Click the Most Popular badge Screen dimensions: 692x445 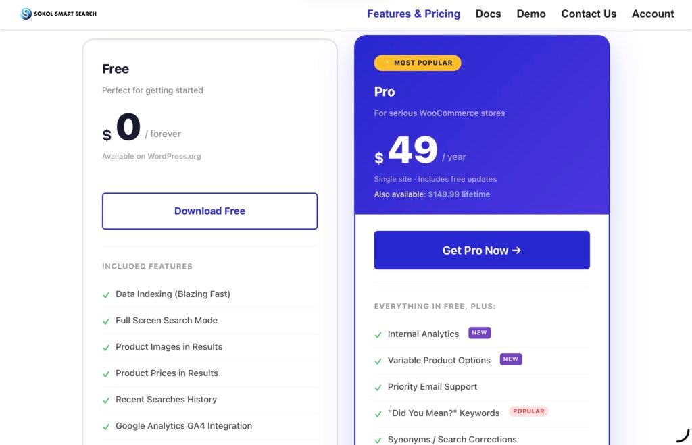pyautogui.click(x=418, y=63)
